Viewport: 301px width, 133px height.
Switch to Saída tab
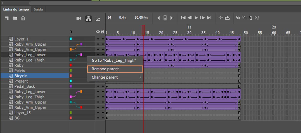coord(38,9)
